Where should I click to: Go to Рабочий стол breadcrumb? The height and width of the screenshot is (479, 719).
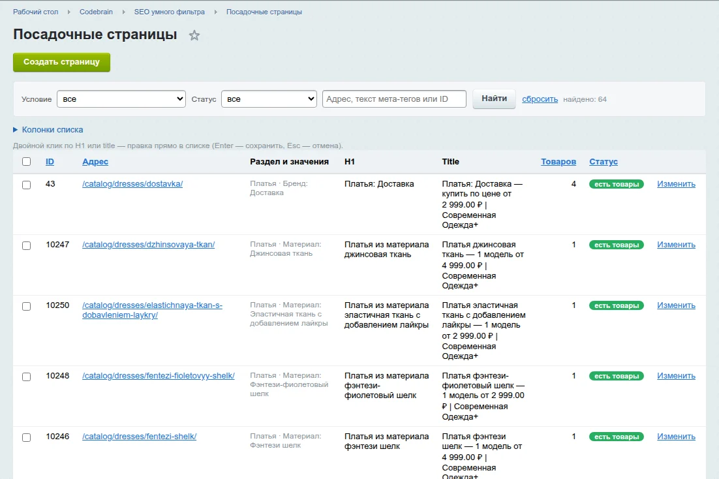click(x=36, y=12)
